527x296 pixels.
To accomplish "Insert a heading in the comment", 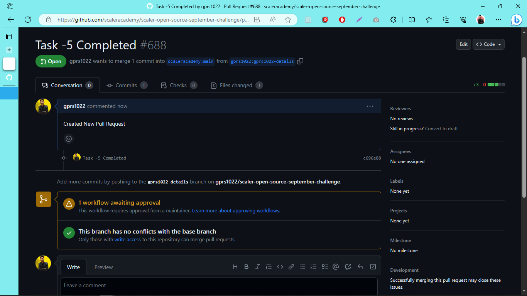I will (235, 266).
